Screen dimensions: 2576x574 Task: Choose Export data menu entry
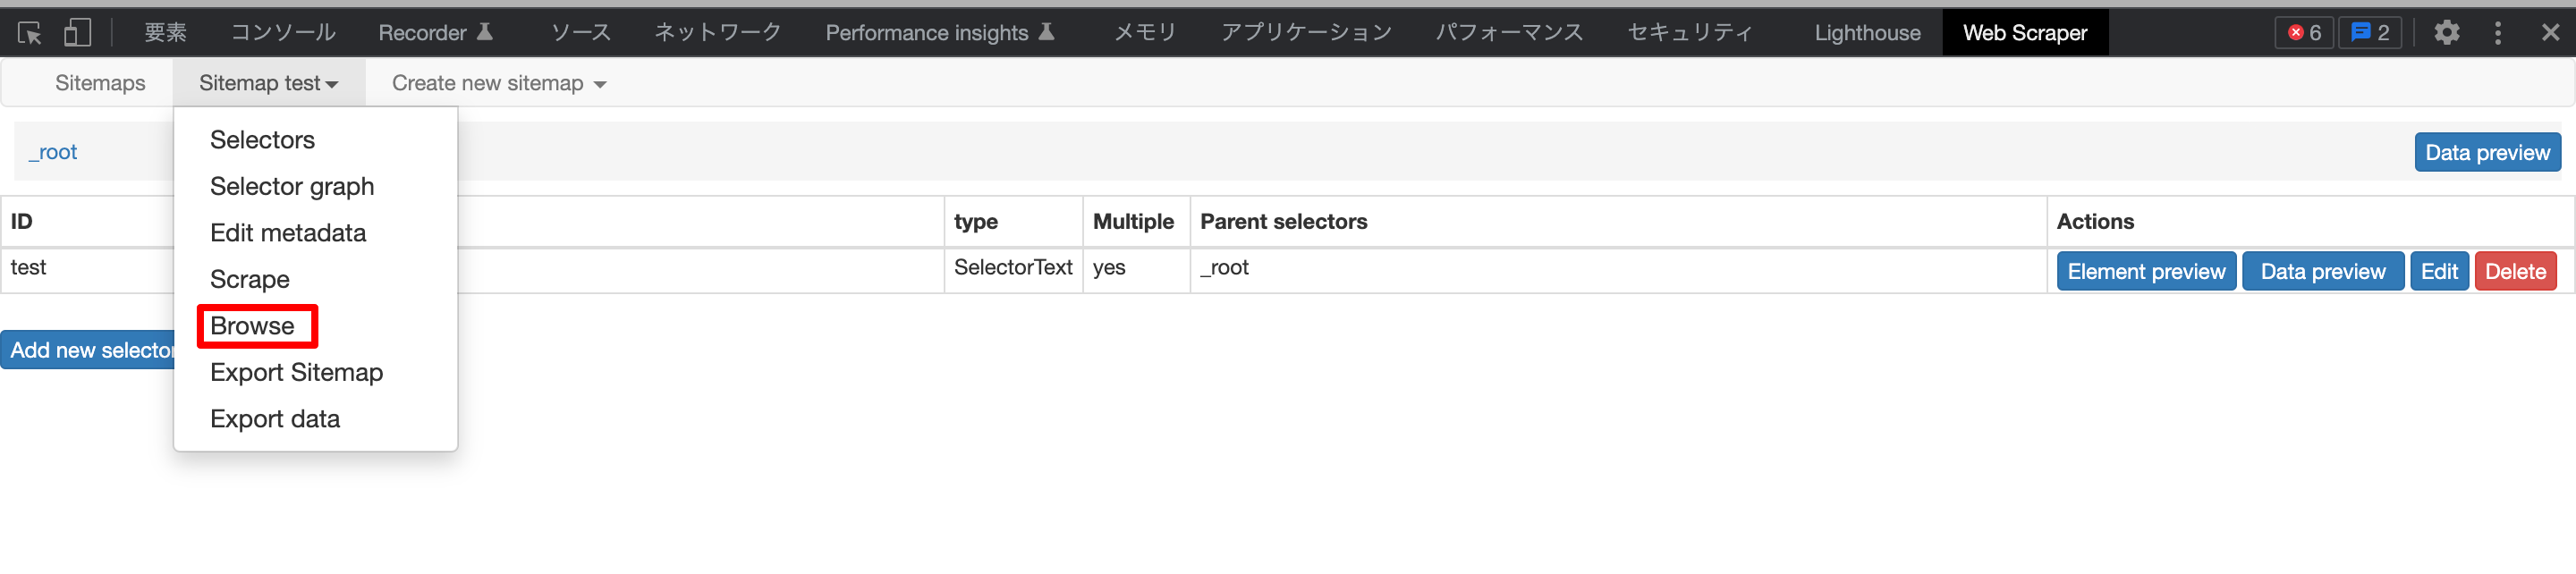(x=274, y=419)
